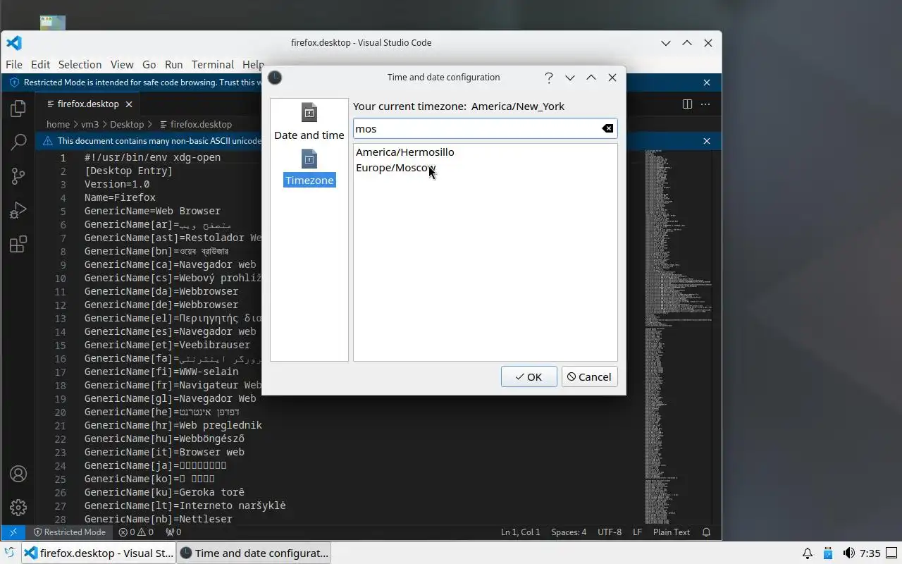Clear the timezone search field
902x564 pixels.
(x=607, y=128)
